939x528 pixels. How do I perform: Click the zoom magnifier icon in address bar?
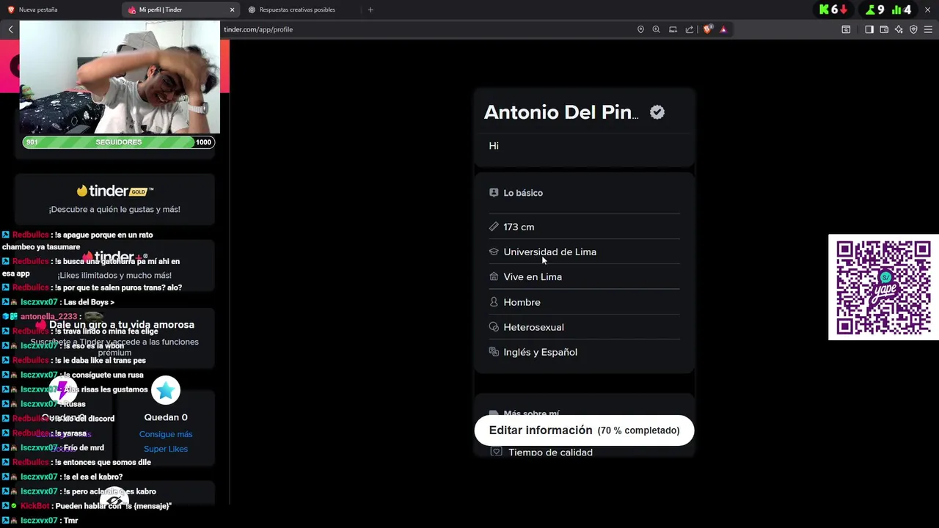(x=657, y=29)
